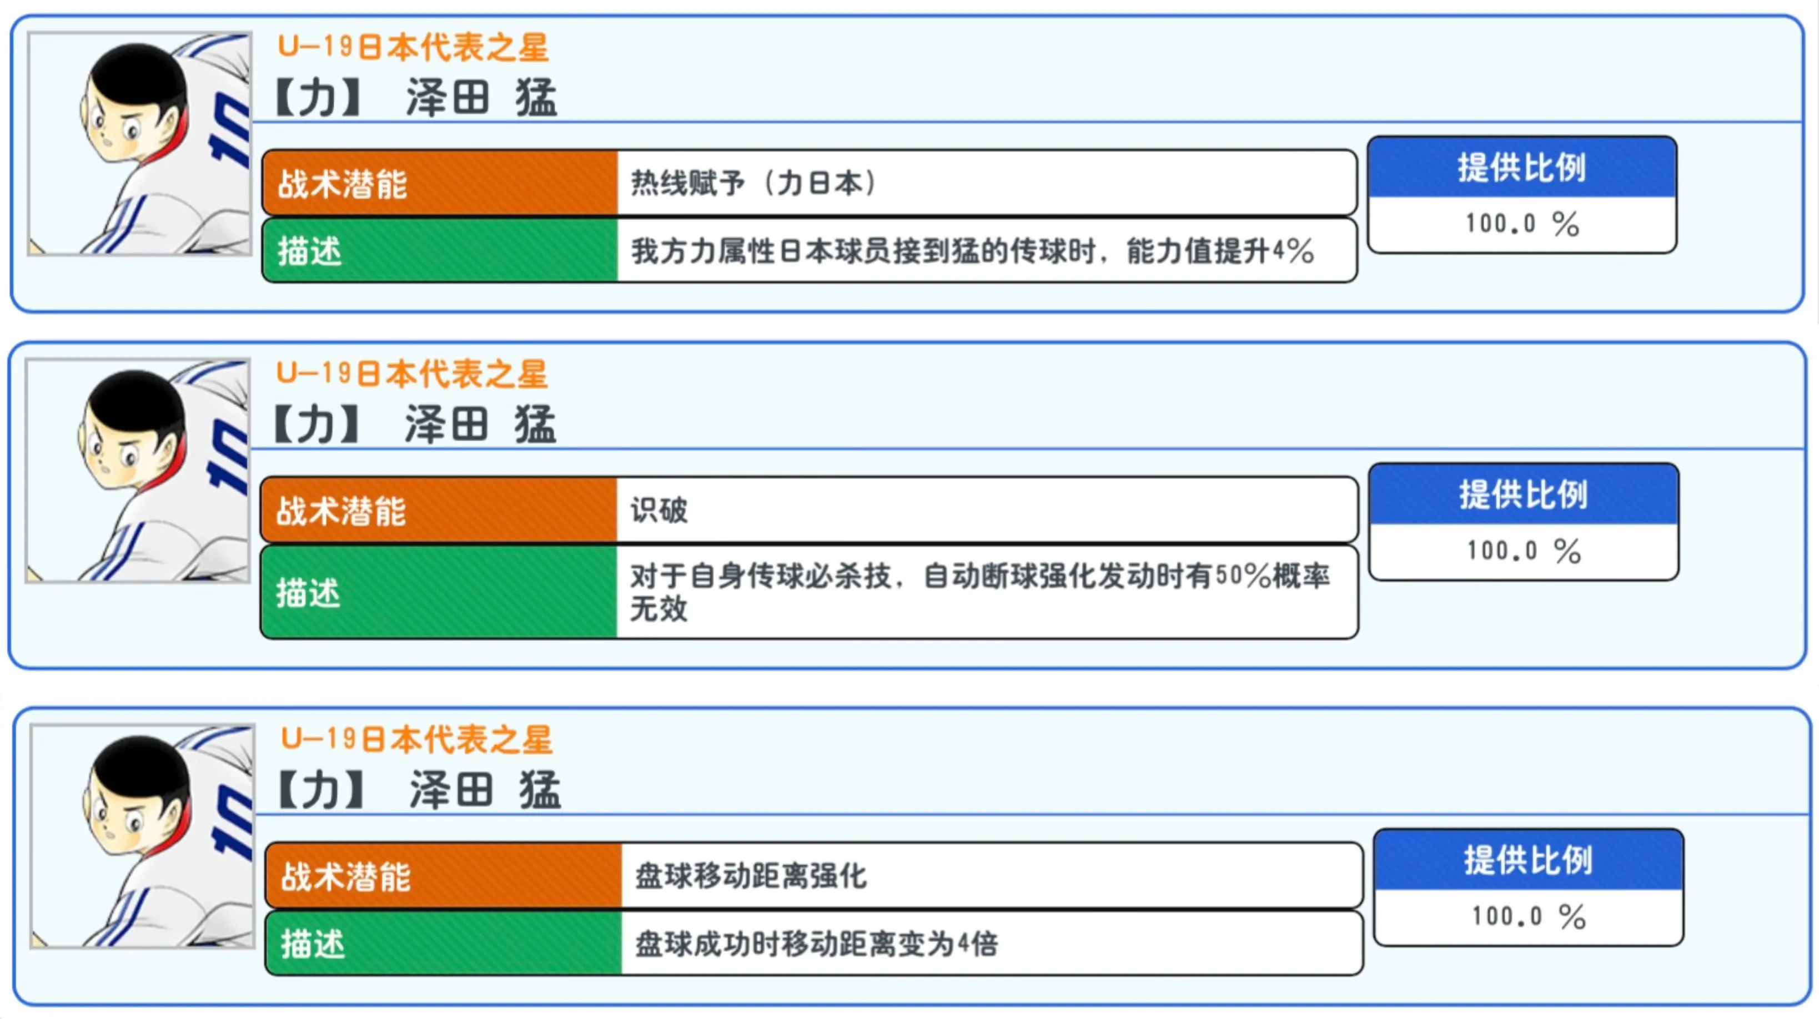Click the 【力】泽田 猛 name above 热线赋予
The height and width of the screenshot is (1019, 1819).
416,97
